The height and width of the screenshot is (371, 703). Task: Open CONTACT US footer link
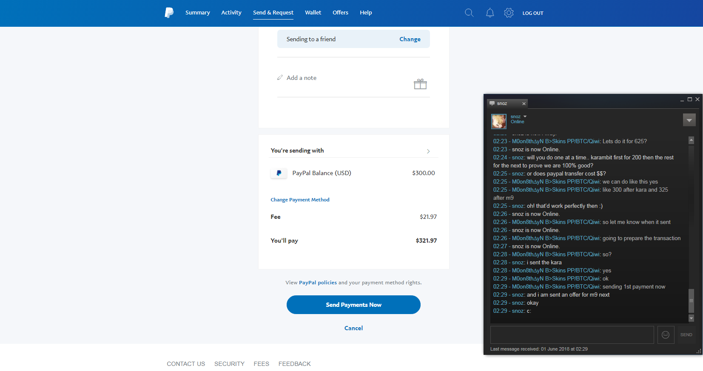click(x=186, y=364)
